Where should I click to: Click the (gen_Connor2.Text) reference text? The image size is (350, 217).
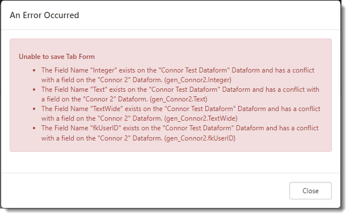tap(179, 99)
